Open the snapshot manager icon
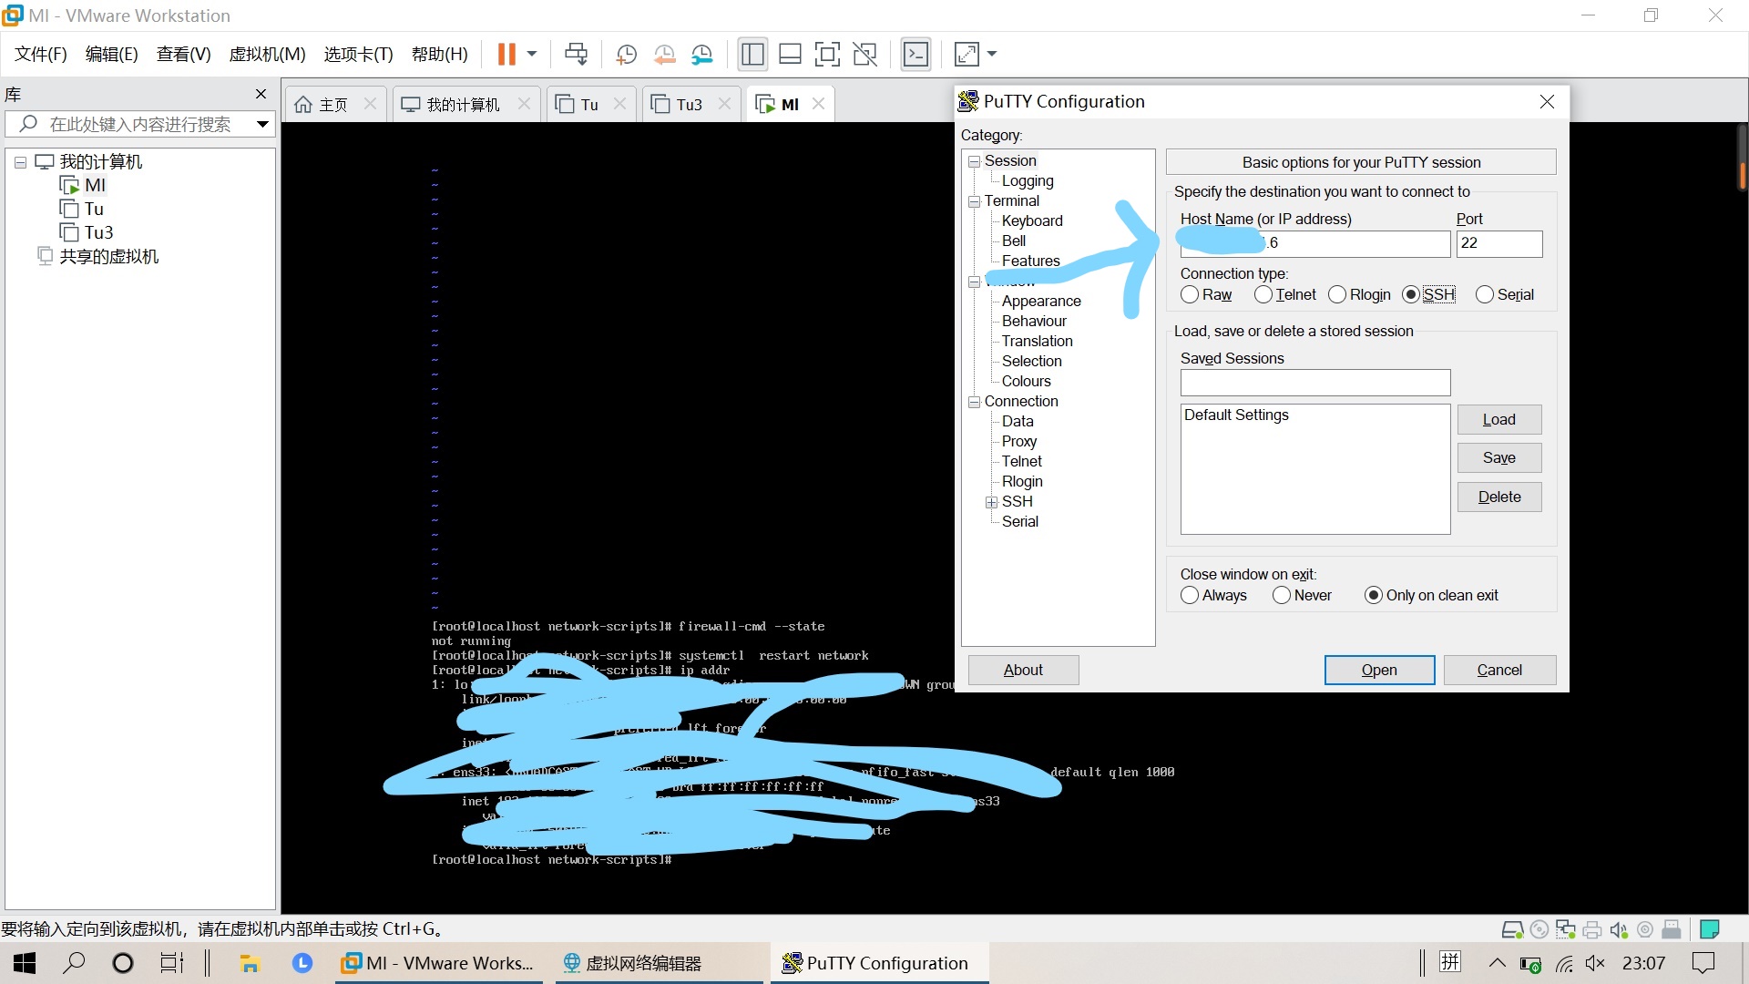 (701, 55)
